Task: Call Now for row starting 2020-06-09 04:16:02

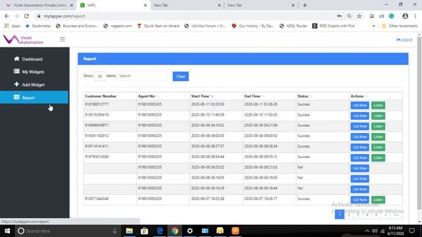Action: [x=359, y=126]
